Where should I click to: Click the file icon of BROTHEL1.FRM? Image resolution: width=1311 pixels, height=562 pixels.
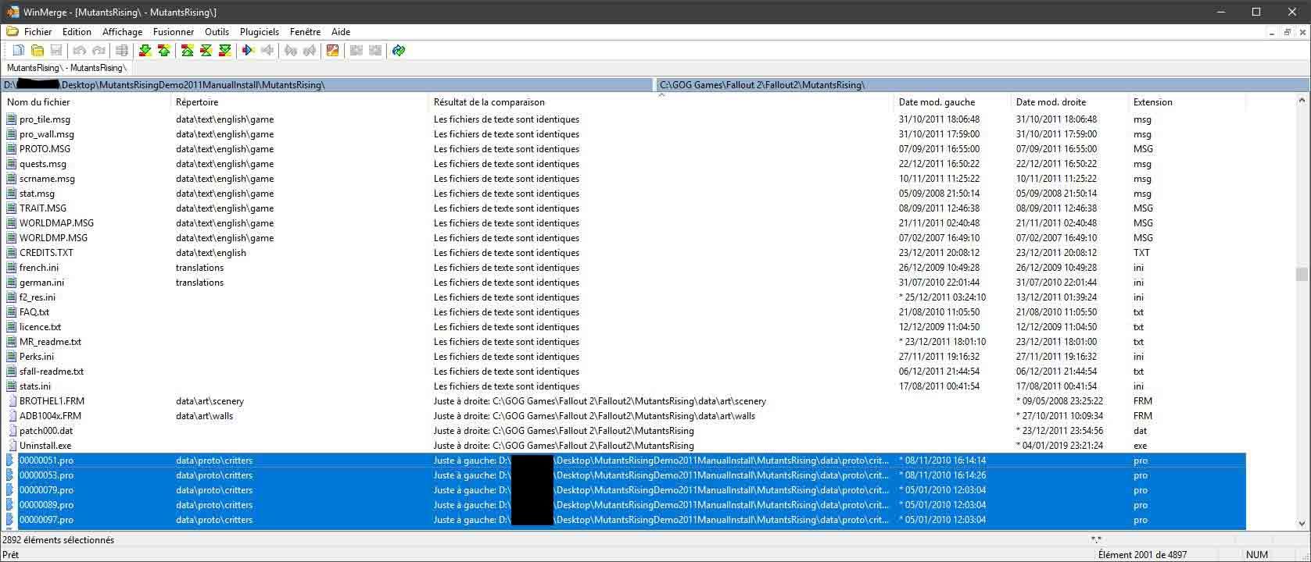pyautogui.click(x=12, y=401)
